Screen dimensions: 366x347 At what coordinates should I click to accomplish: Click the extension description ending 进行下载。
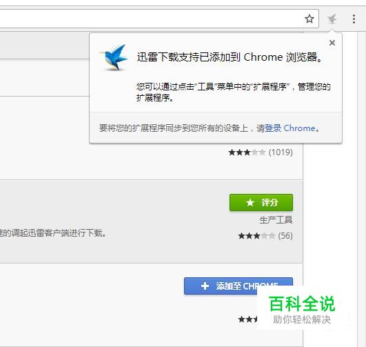53,233
